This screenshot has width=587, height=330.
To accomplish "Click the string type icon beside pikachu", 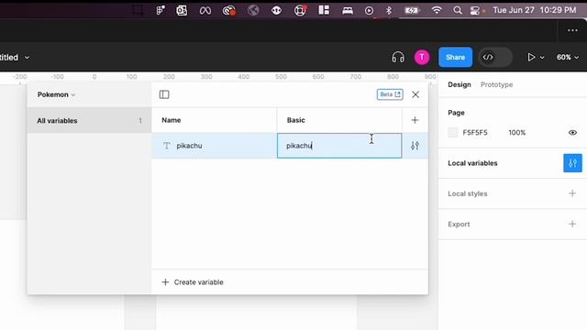I will click(167, 146).
